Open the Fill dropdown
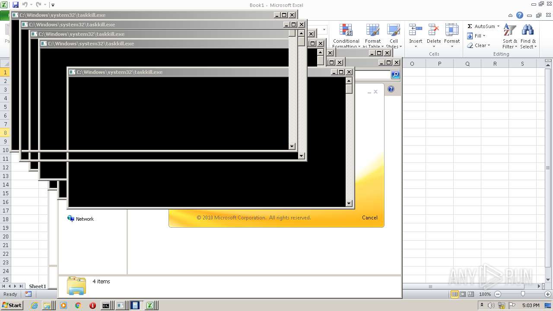Viewport: 553px width, 311px height. [x=477, y=36]
